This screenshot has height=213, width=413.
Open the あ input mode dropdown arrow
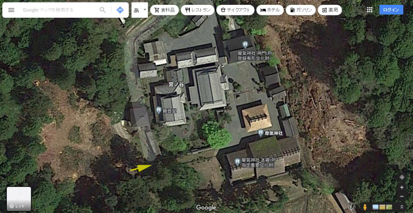pyautogui.click(x=145, y=10)
